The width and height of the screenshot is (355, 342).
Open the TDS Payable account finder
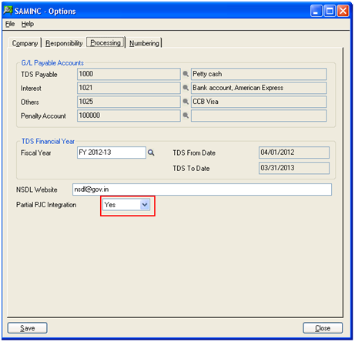(x=186, y=74)
